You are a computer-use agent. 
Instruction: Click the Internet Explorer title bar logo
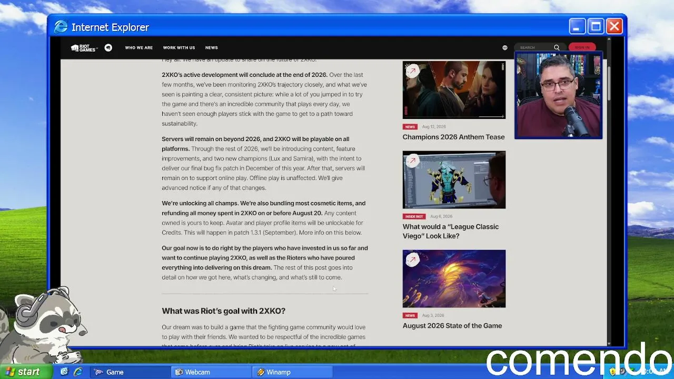tap(61, 27)
